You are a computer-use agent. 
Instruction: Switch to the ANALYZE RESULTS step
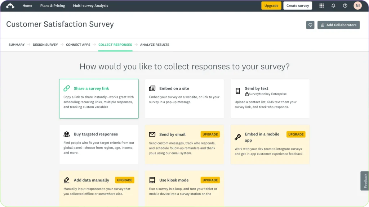[x=155, y=45]
